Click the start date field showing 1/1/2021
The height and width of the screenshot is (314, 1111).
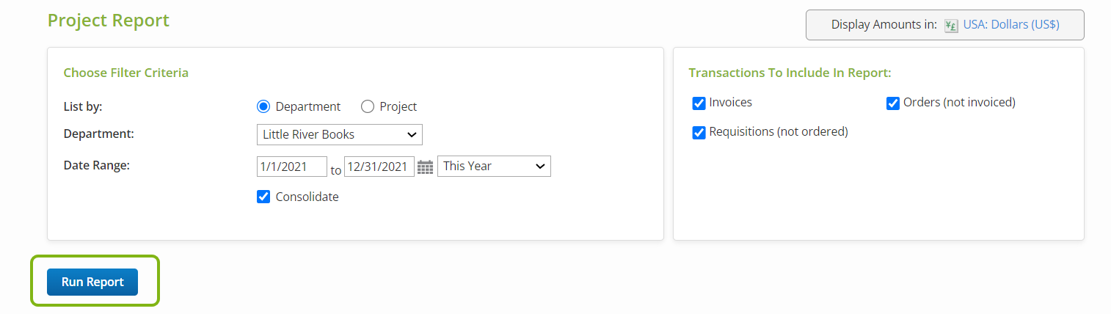pyautogui.click(x=291, y=167)
